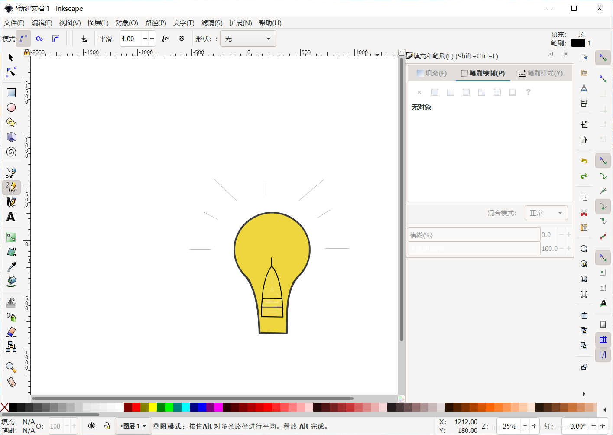This screenshot has height=435, width=613.
Task: Select the Rectangle tool
Action: coord(11,93)
